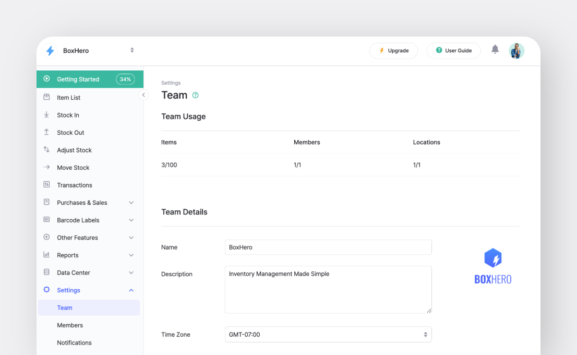
Task: Open the Transactions view
Action: click(x=74, y=185)
